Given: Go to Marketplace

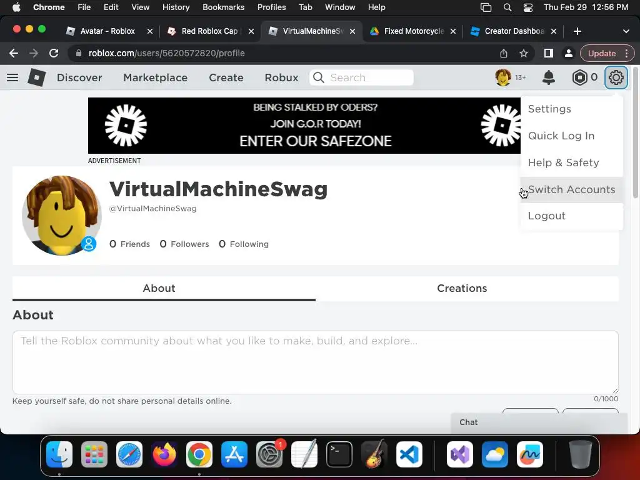Looking at the screenshot, I should [156, 77].
